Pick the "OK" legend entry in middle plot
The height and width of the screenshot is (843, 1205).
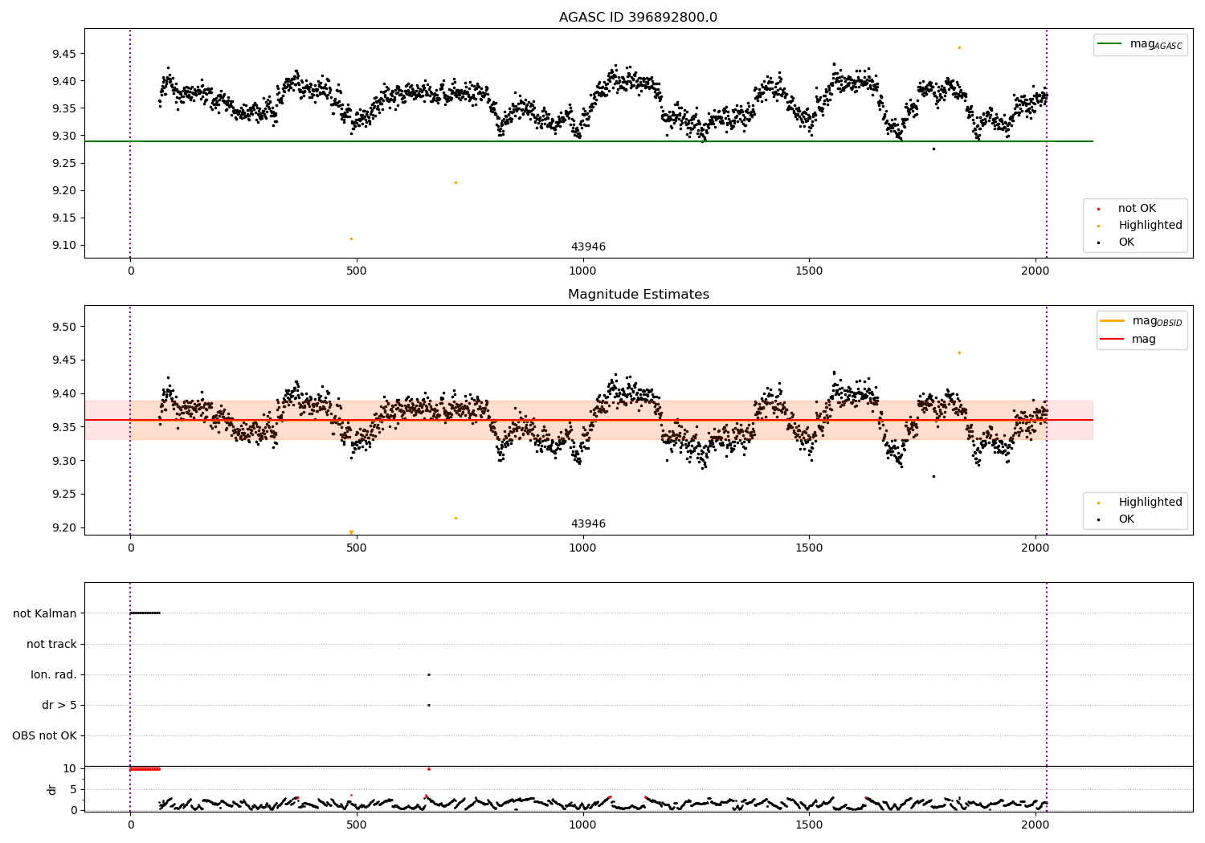pyautogui.click(x=1117, y=519)
